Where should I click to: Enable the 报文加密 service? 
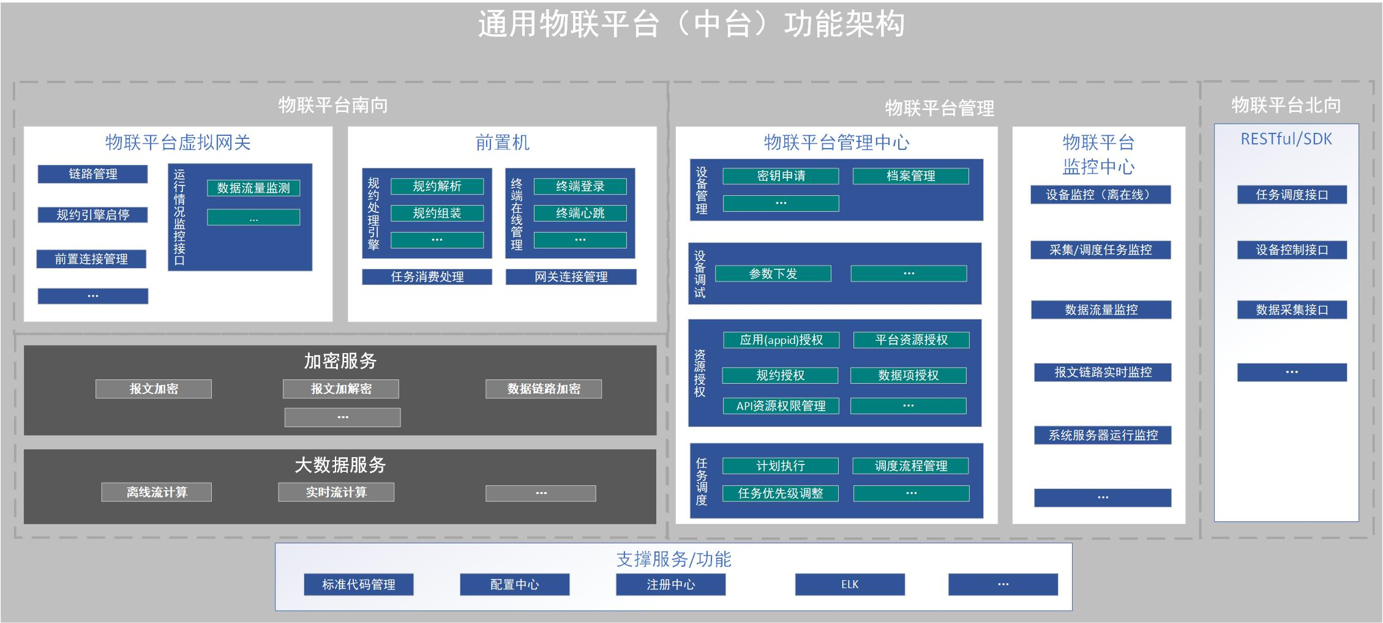[154, 388]
